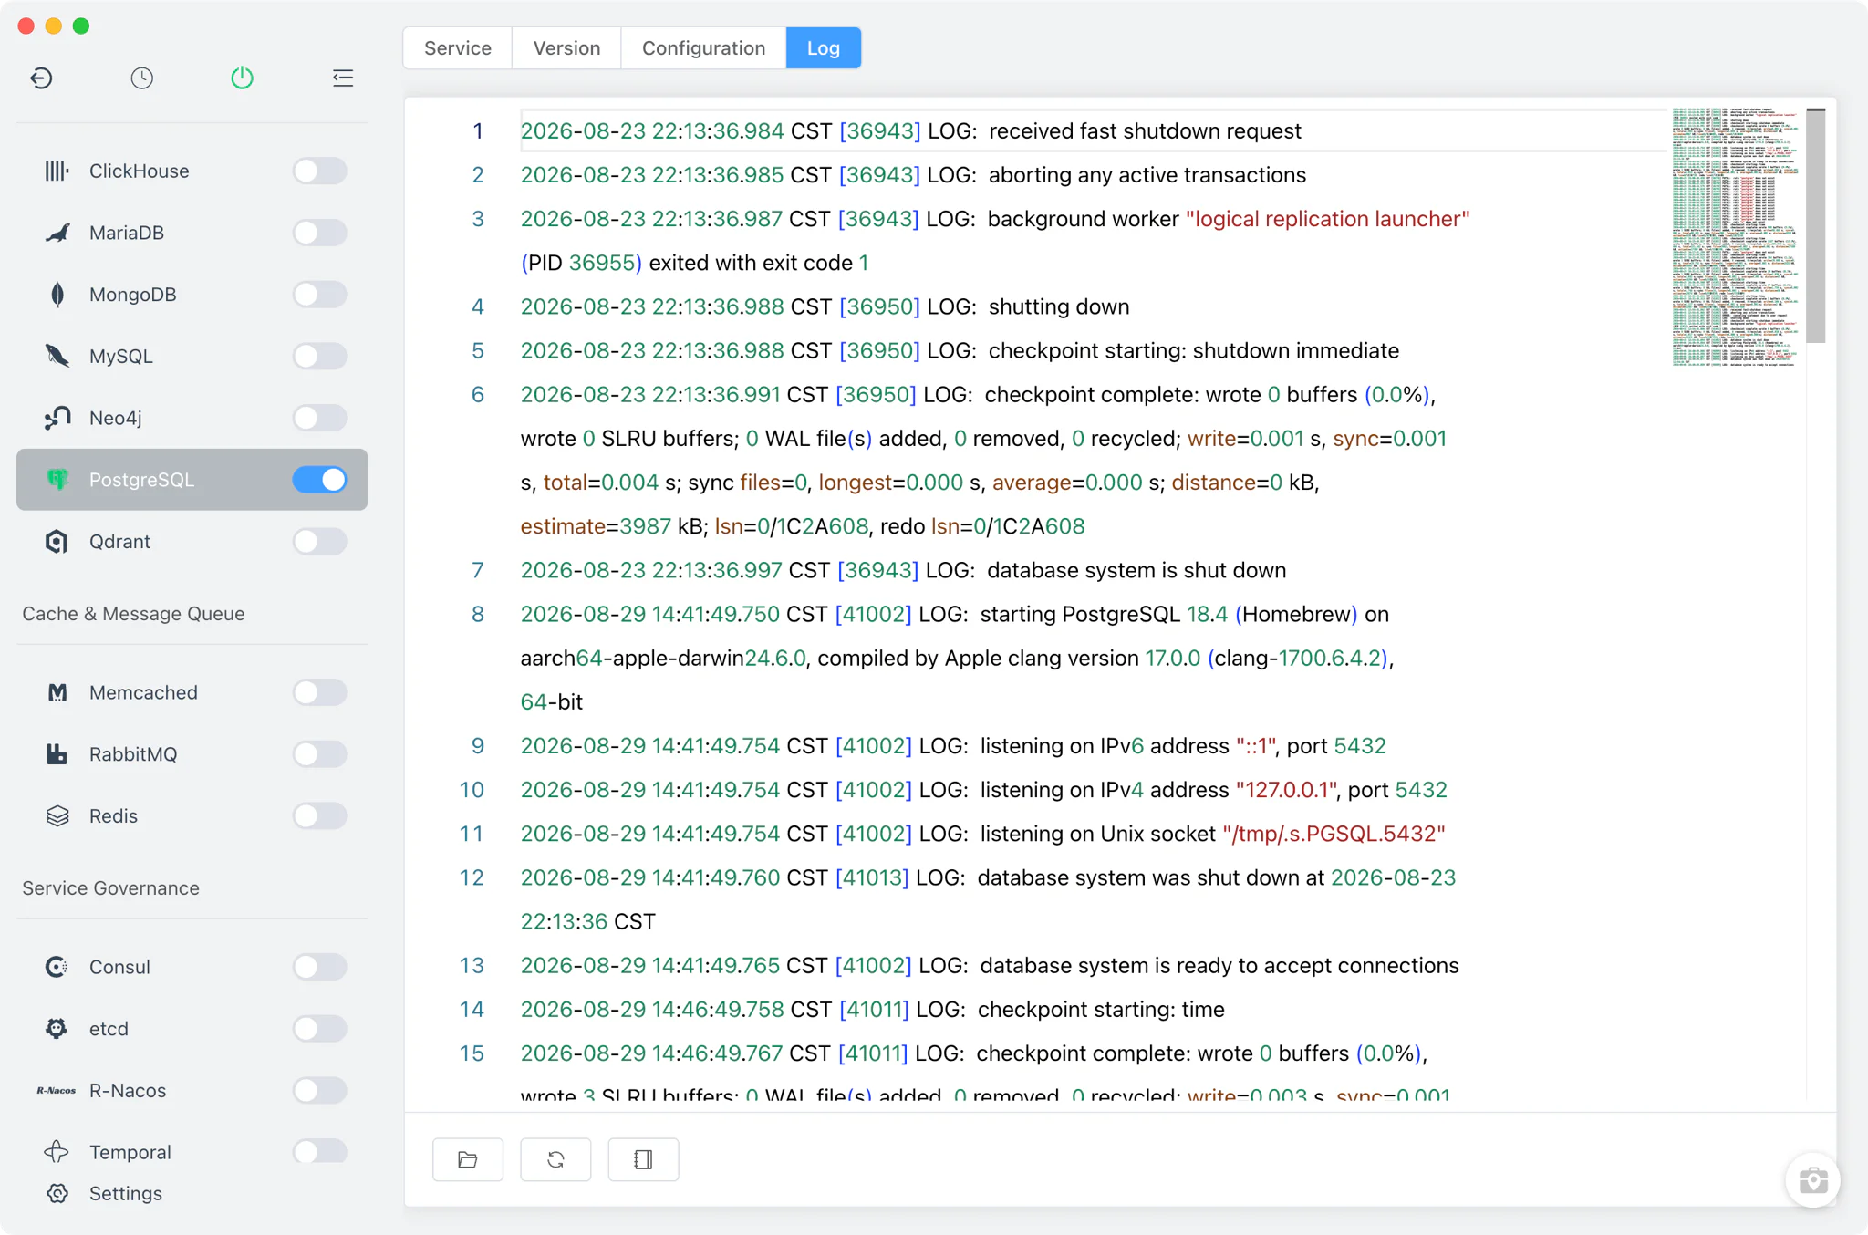The height and width of the screenshot is (1235, 1868).
Task: Click the Neo4j icon
Action: pos(57,418)
